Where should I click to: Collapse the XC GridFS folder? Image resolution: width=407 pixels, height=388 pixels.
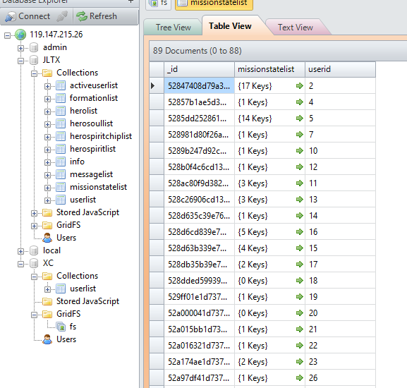click(x=34, y=315)
